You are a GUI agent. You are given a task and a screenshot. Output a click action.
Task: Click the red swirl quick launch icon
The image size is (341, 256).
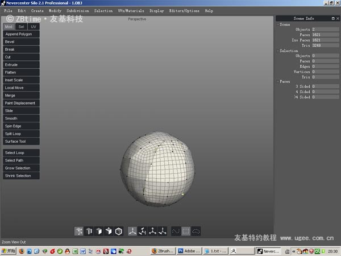pyautogui.click(x=52, y=251)
